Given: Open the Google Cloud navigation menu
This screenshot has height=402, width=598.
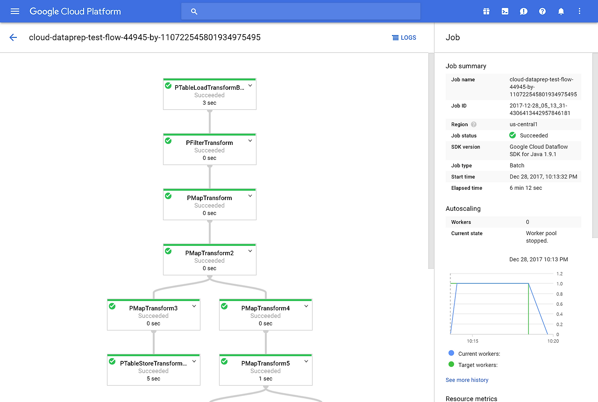Looking at the screenshot, I should tap(14, 11).
